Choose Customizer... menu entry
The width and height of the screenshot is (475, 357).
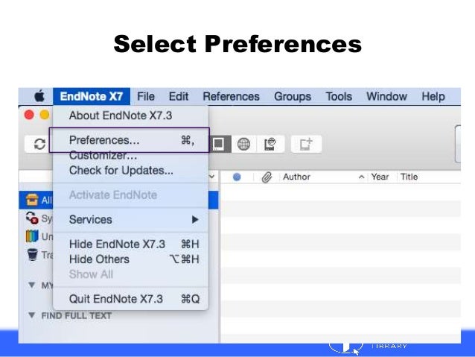pyautogui.click(x=130, y=155)
